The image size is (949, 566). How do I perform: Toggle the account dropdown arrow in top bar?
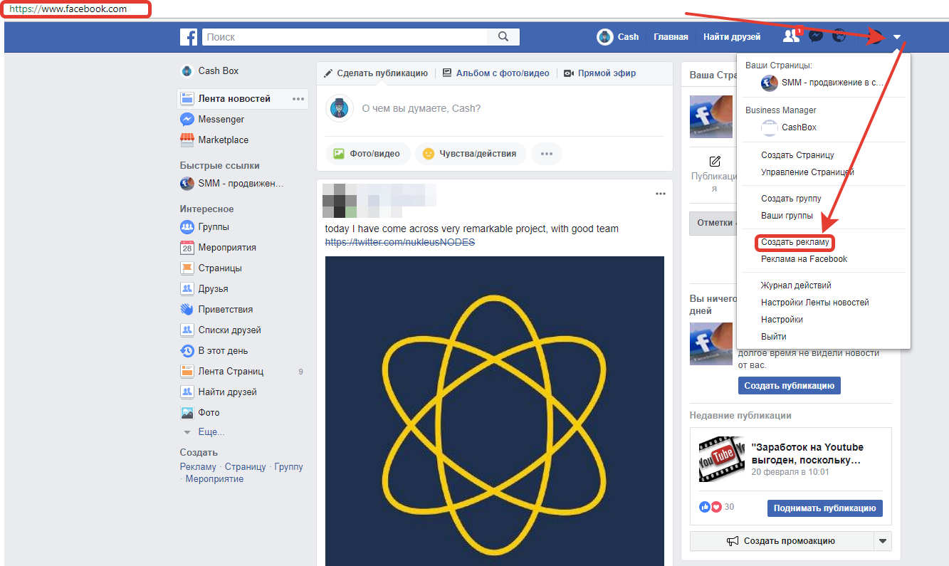[x=897, y=37]
